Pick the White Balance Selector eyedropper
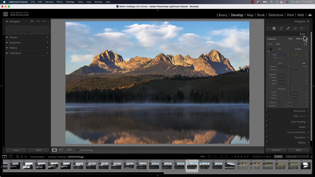This screenshot has height=177, width=315. [x=270, y=50]
